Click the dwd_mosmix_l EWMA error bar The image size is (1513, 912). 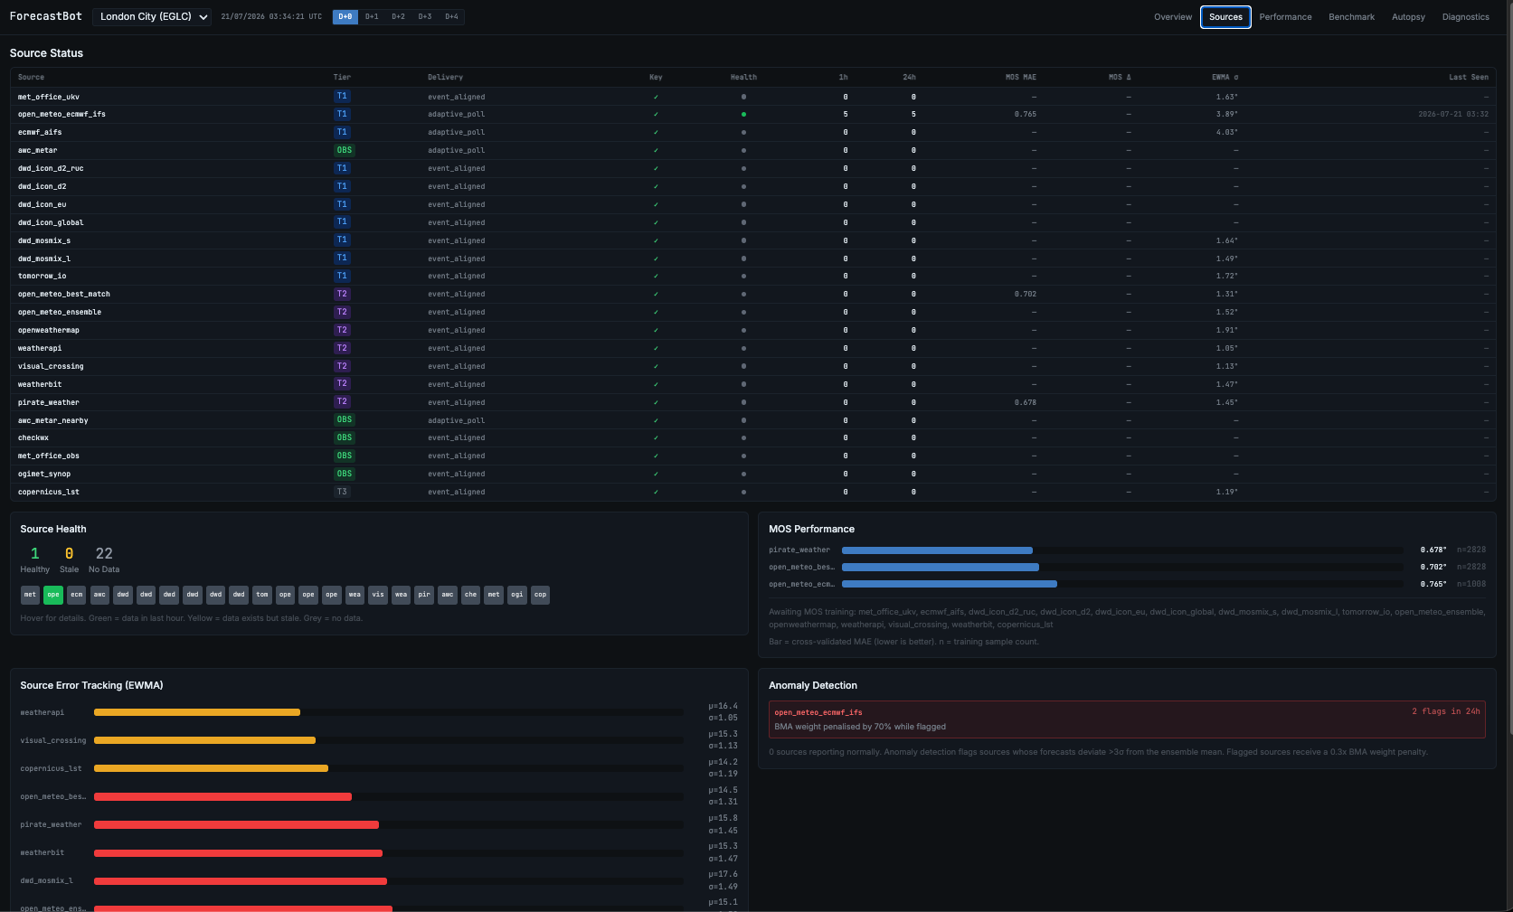click(x=241, y=880)
